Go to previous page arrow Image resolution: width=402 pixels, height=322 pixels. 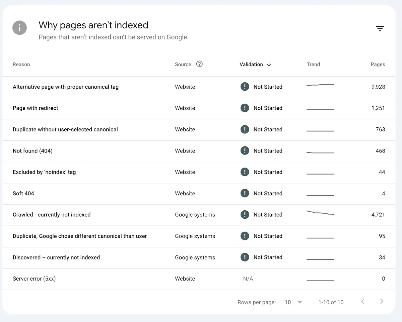(x=362, y=302)
